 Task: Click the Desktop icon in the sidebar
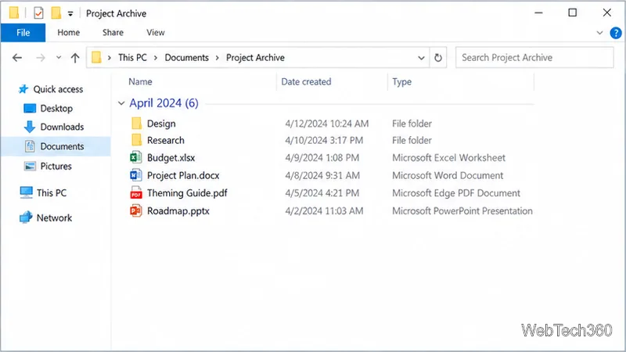[x=30, y=108]
